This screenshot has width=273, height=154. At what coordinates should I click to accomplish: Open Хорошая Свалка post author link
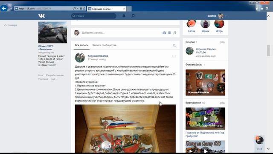(98, 56)
